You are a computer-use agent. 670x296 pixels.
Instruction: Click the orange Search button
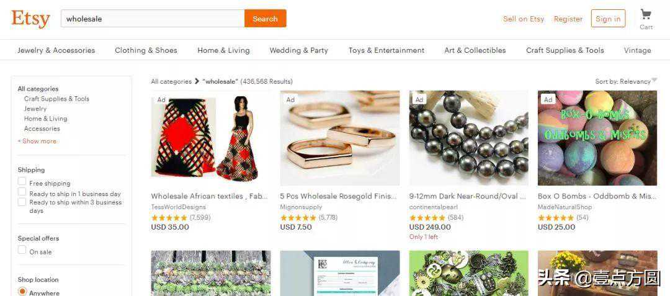pos(266,19)
